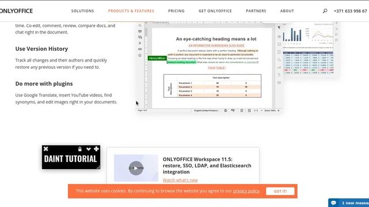Viewport: 369px width, 207px height.
Task: Click the +371 633 998 67 phone number
Action: coord(350,11)
